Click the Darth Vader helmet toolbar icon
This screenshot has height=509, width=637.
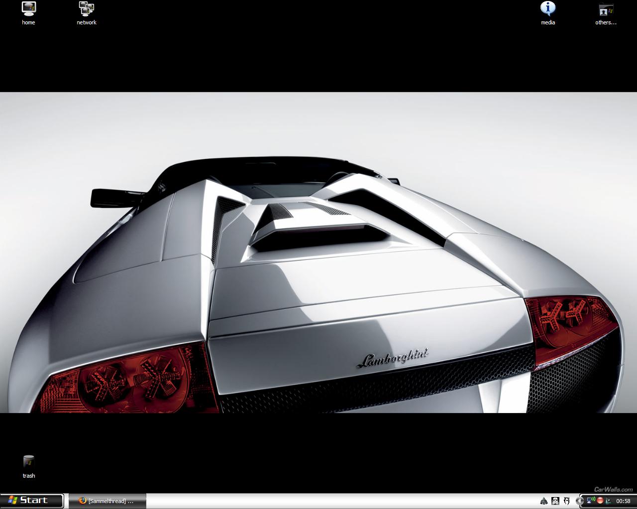(x=544, y=501)
